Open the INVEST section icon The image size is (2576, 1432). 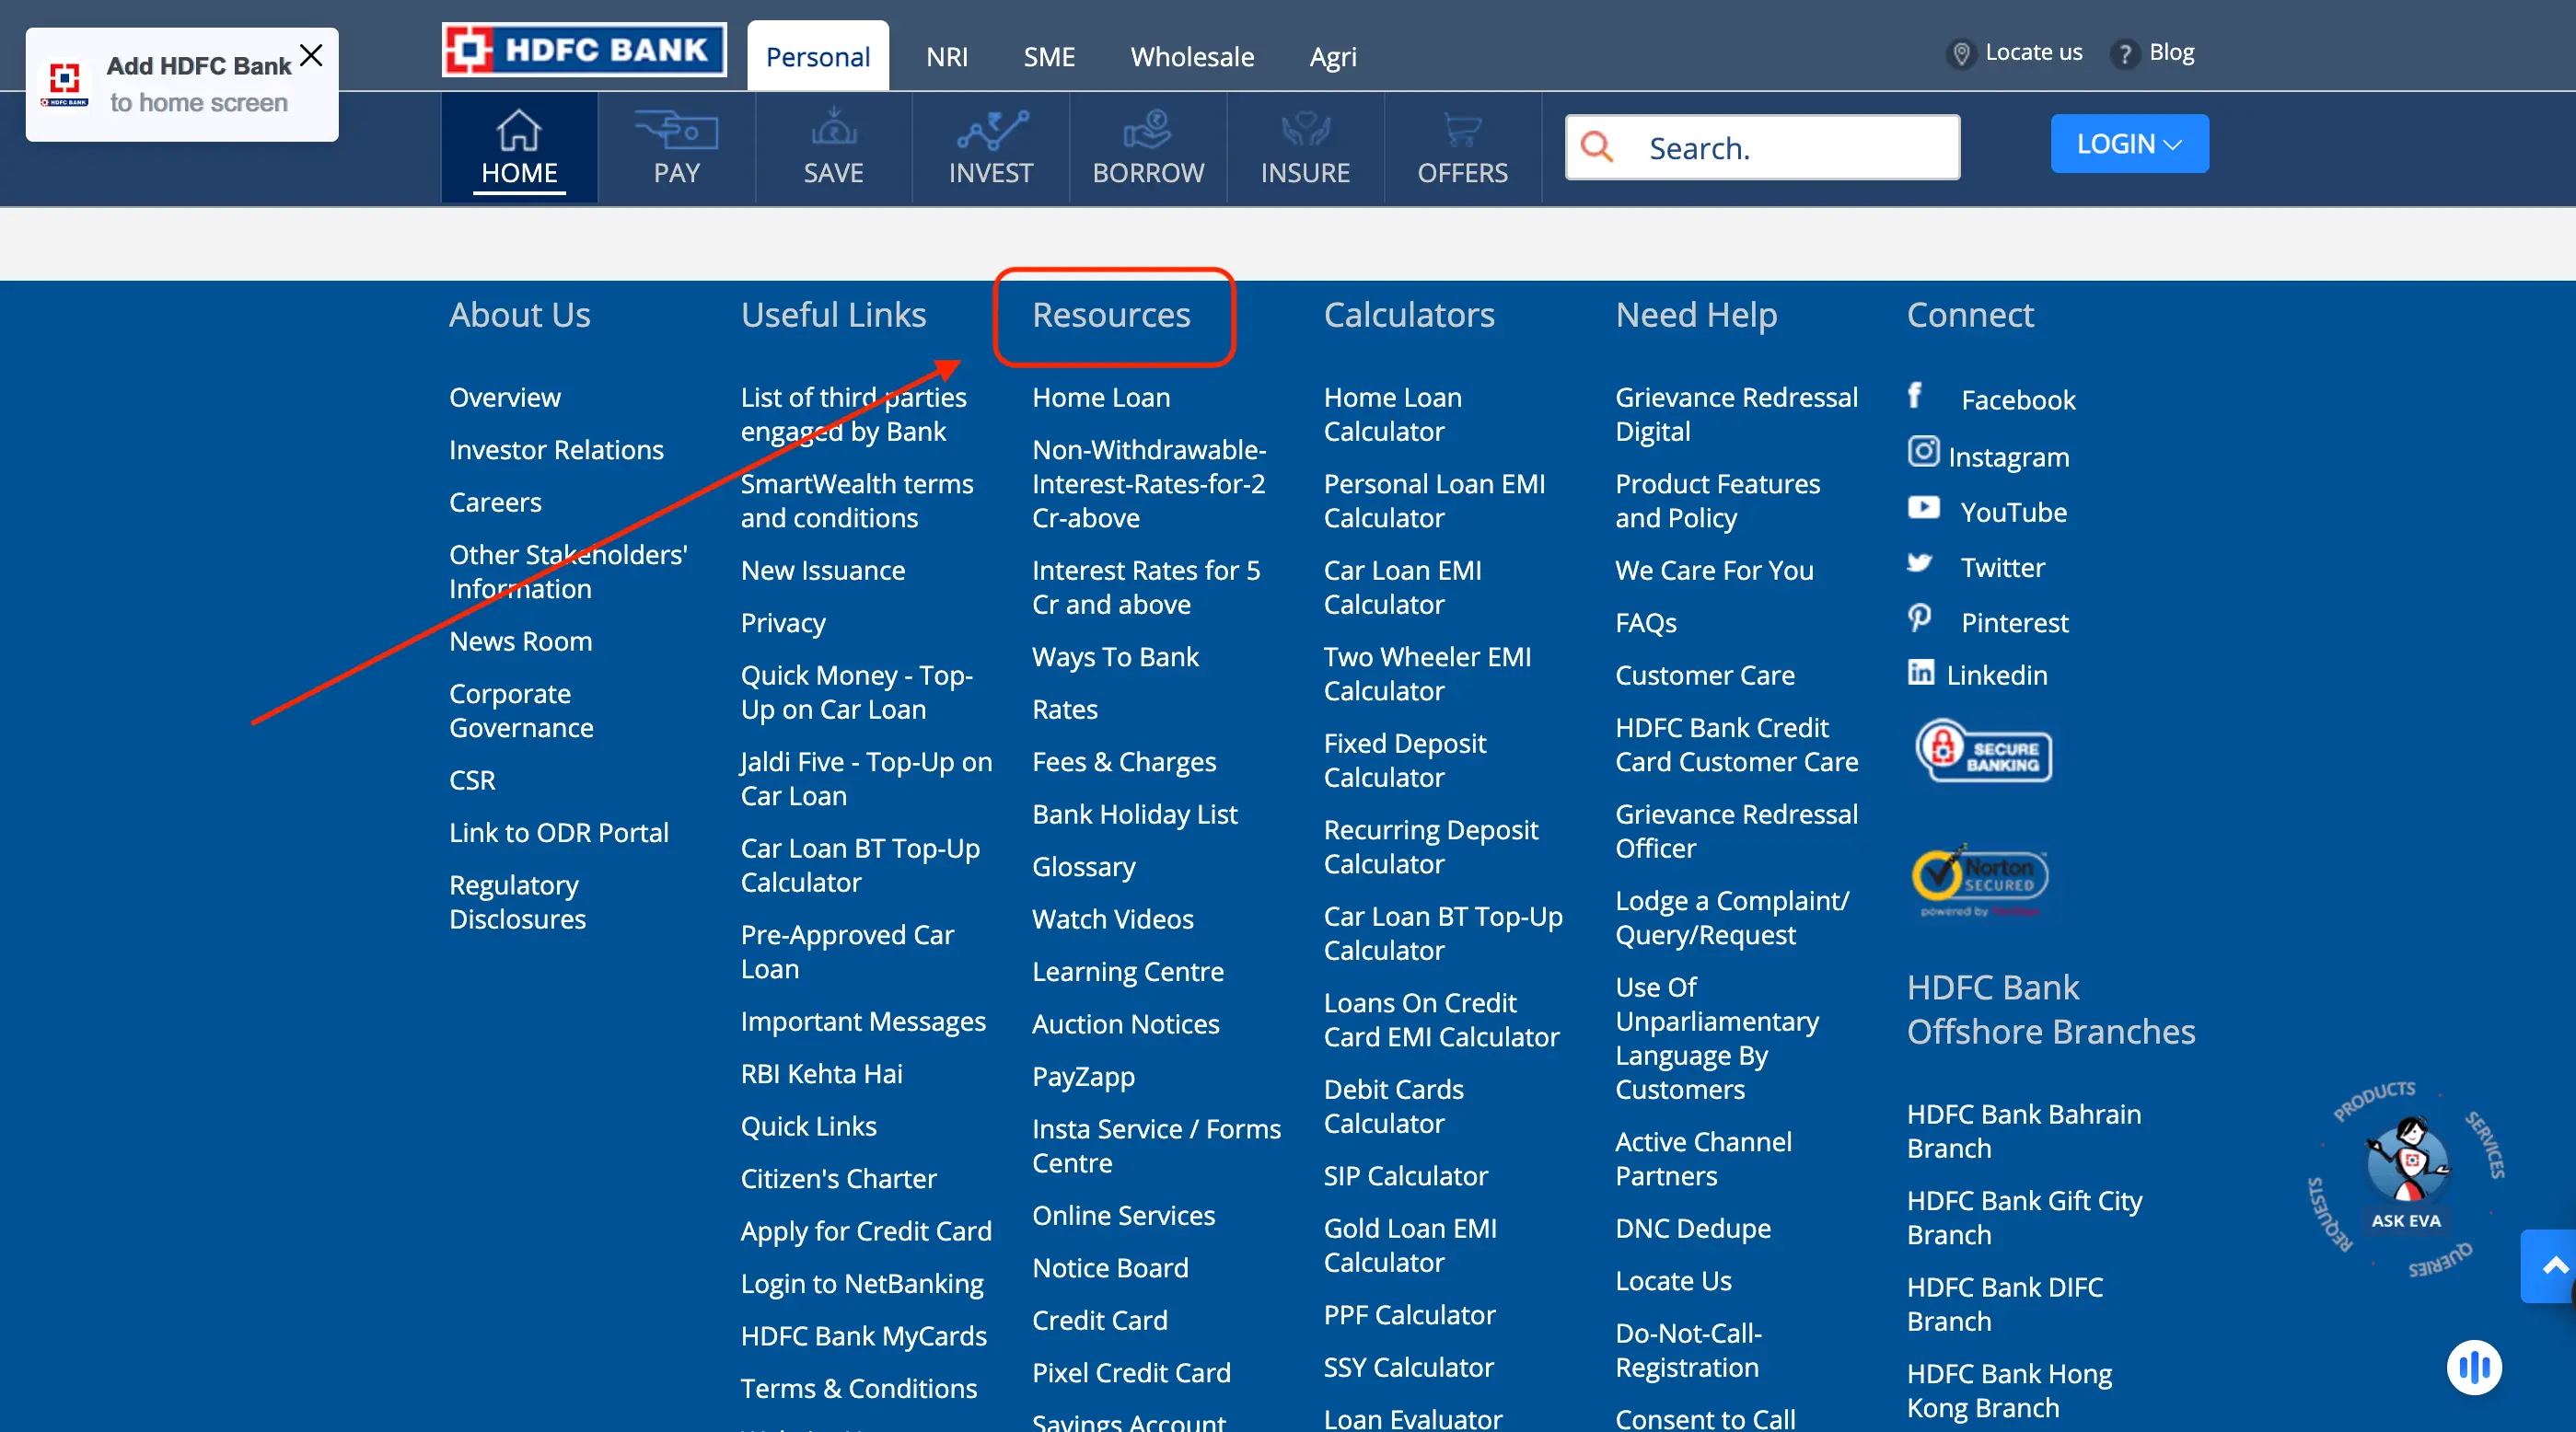point(991,130)
